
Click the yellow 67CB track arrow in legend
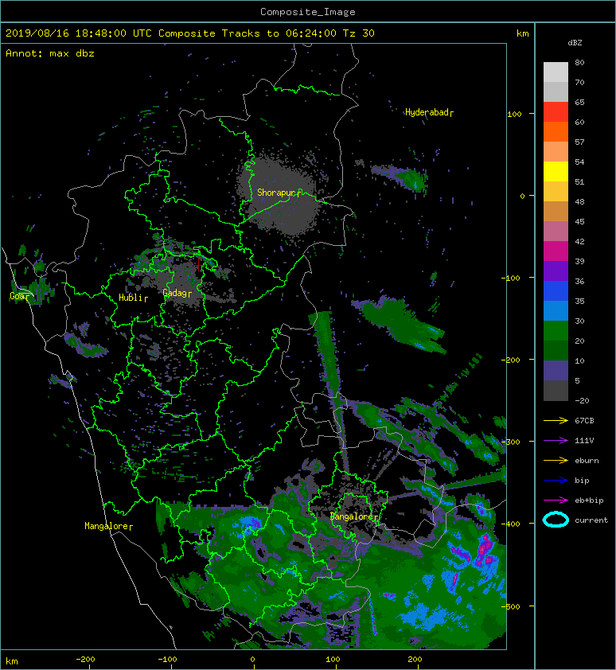pos(556,420)
